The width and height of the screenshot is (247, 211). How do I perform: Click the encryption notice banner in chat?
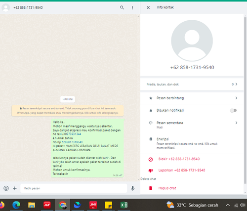(x=68, y=111)
